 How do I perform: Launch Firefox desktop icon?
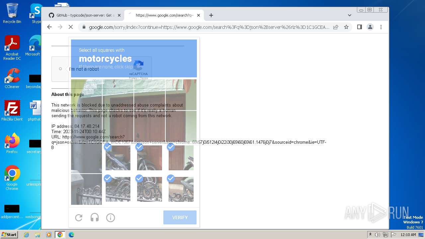12,143
